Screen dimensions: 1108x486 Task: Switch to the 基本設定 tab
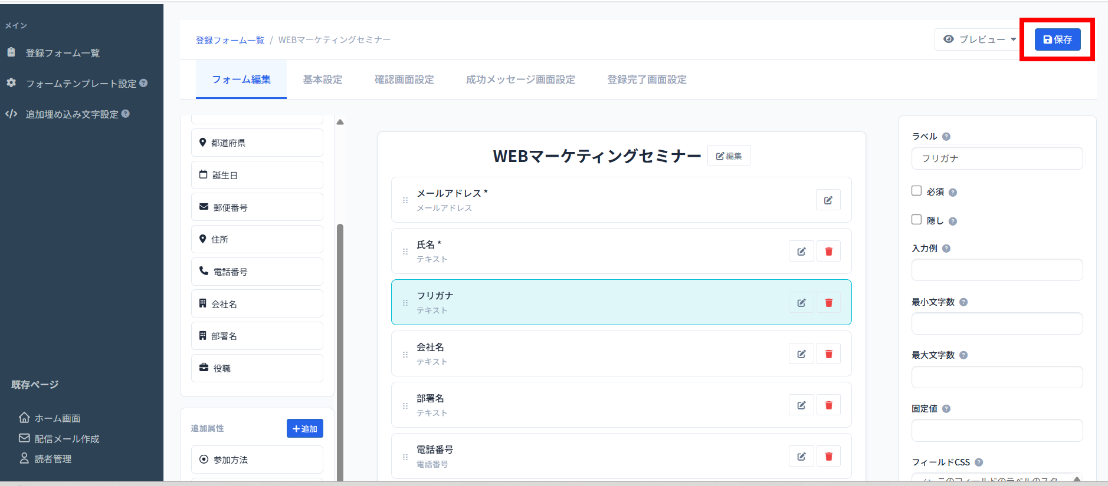click(323, 80)
